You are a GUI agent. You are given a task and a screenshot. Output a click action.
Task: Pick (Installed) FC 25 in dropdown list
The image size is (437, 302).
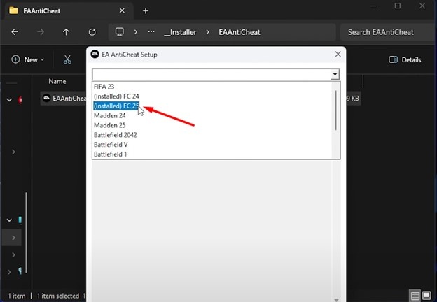pyautogui.click(x=116, y=106)
